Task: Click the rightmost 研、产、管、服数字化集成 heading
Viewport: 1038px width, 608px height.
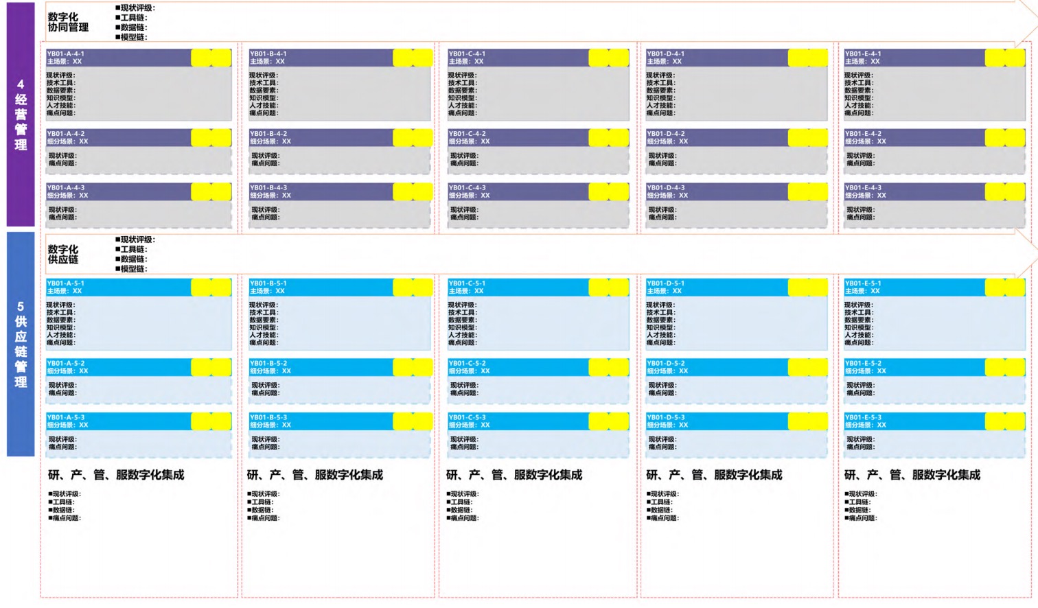Action: (912, 475)
